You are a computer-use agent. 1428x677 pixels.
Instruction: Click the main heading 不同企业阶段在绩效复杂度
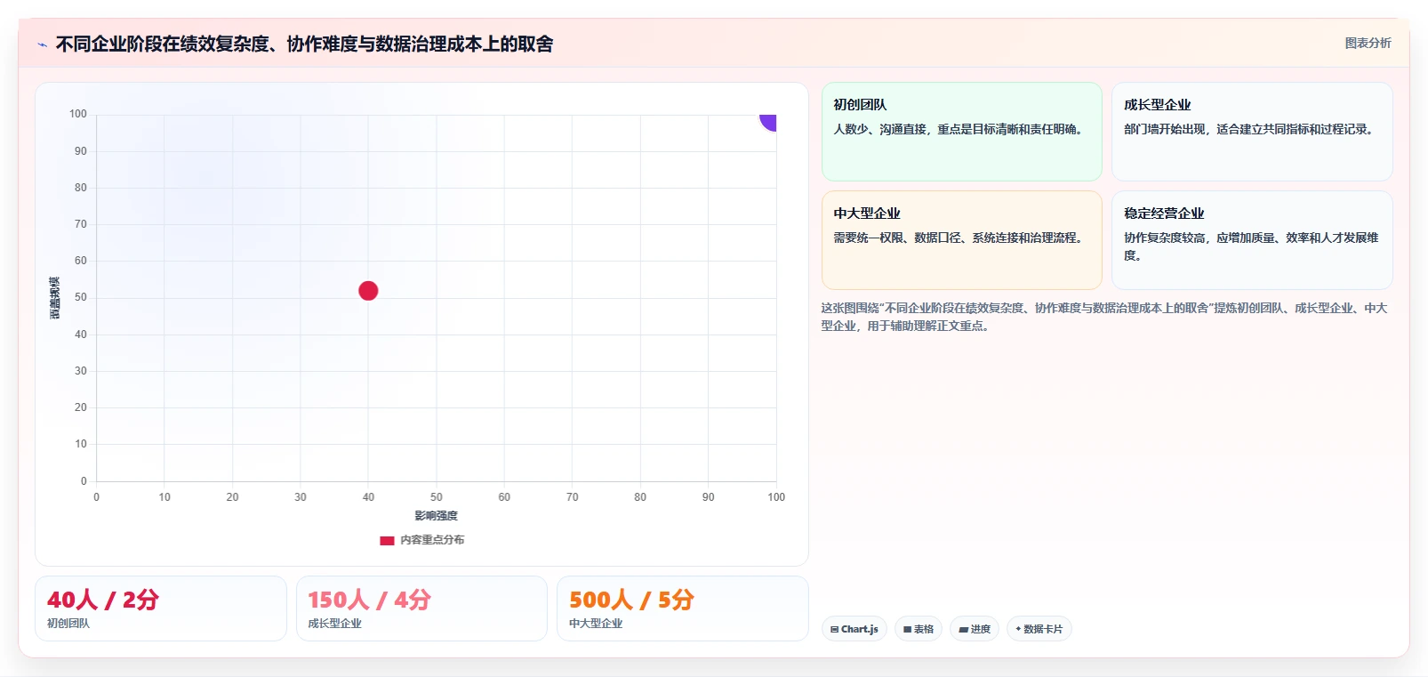tap(305, 44)
